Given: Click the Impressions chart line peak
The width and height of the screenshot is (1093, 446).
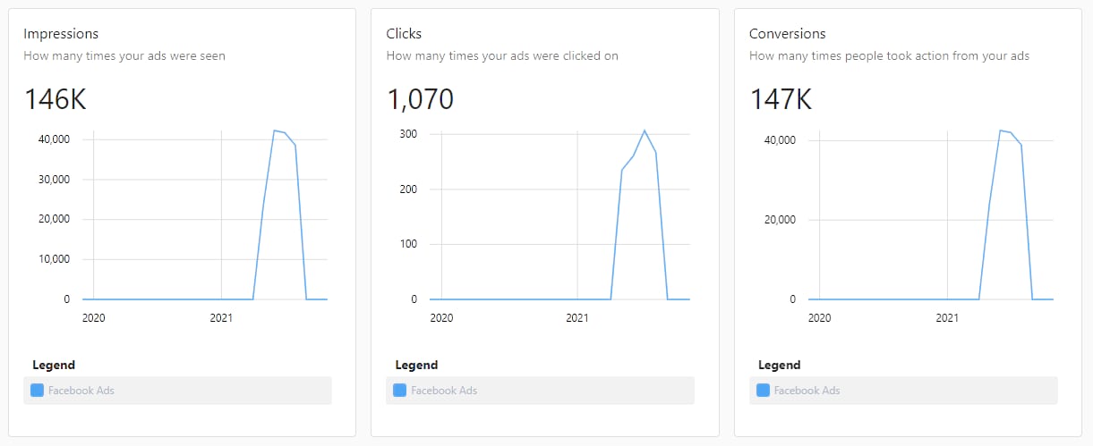Looking at the screenshot, I should point(274,130).
